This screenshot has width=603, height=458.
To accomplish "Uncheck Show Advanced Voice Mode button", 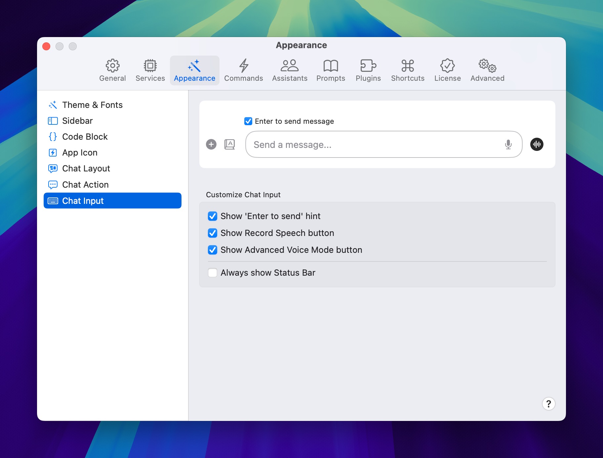I will [213, 250].
